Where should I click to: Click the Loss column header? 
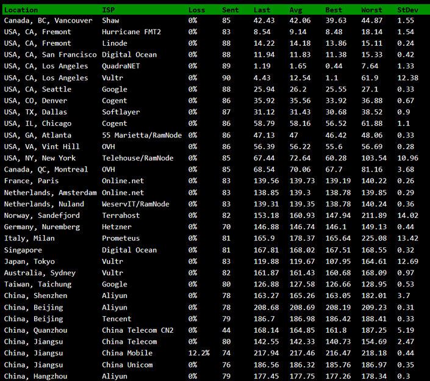196,10
